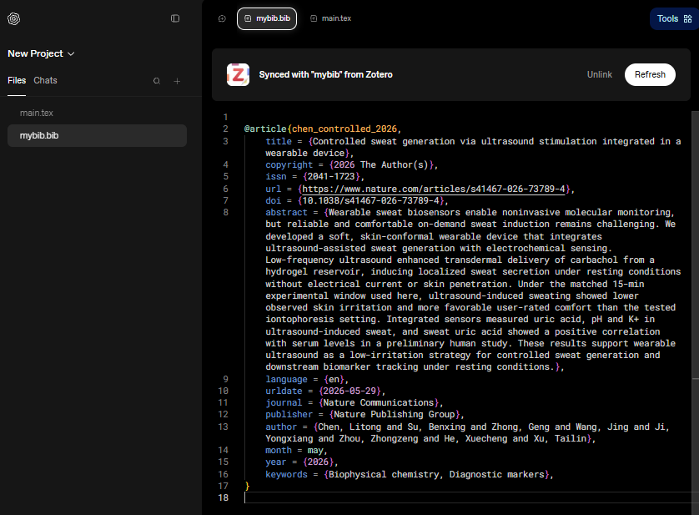This screenshot has height=515, width=699.
Task: Select mybib.bib in the file list
Action: (98, 136)
